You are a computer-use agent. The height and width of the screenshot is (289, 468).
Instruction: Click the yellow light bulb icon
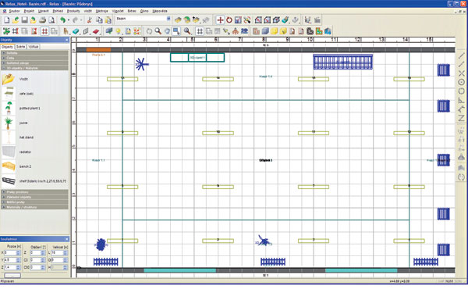119,31
